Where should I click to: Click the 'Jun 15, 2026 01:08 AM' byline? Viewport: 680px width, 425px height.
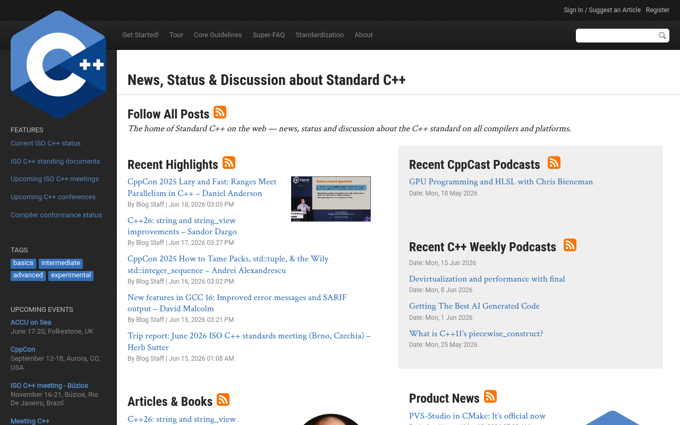201,359
